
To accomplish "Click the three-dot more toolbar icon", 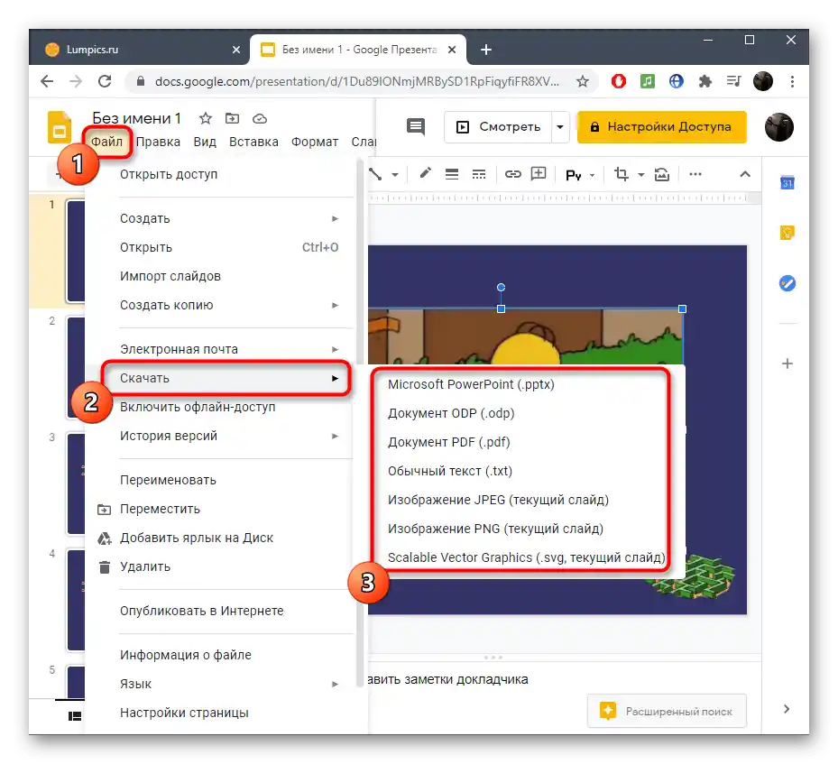I will click(695, 174).
